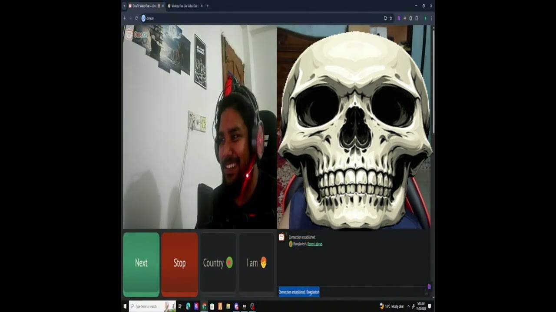Open the browser three-dot menu

pyautogui.click(x=431, y=18)
